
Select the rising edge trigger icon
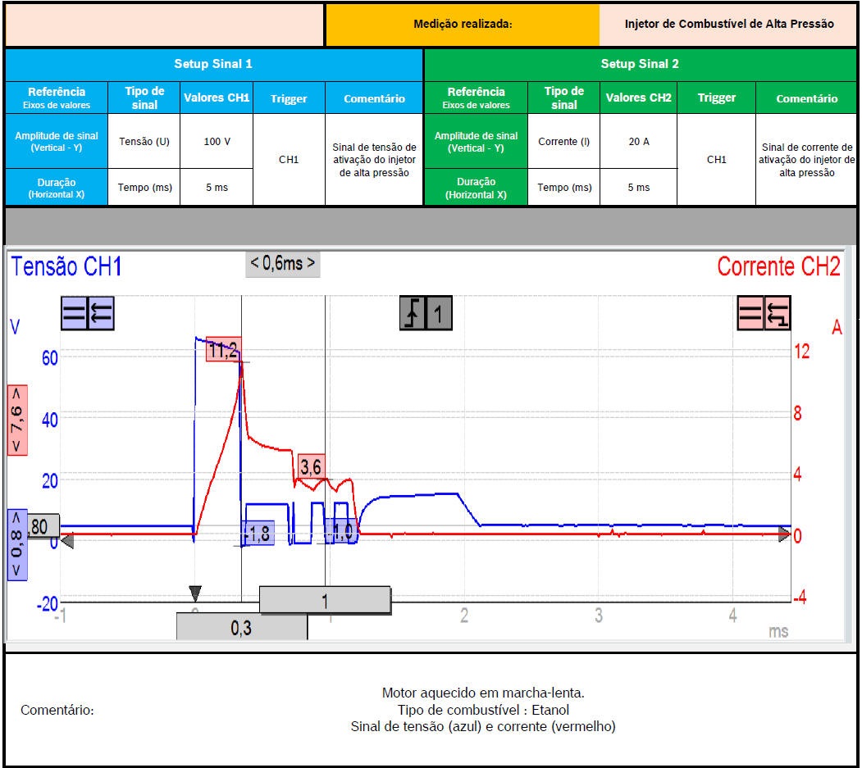pyautogui.click(x=413, y=313)
